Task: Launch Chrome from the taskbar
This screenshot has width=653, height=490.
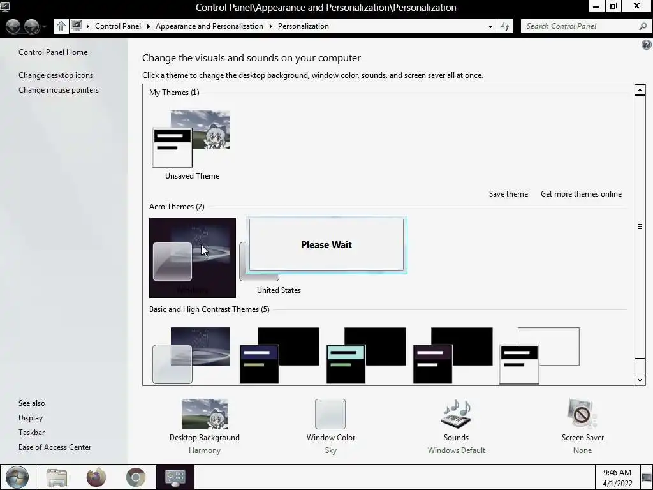Action: (x=136, y=477)
